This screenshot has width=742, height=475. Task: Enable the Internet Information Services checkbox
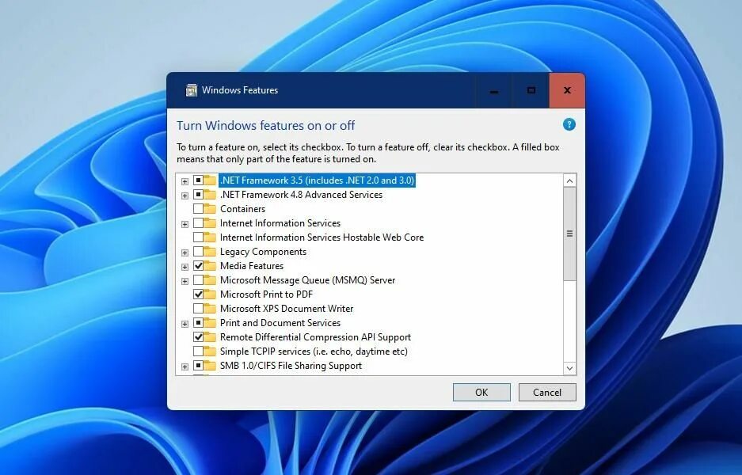click(x=198, y=222)
